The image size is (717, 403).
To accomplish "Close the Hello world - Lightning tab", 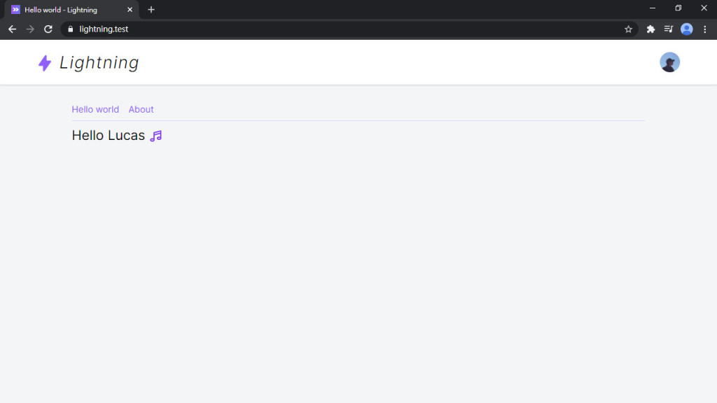I will (x=130, y=10).
